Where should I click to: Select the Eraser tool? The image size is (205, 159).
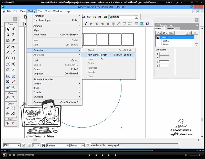[x=8, y=70]
